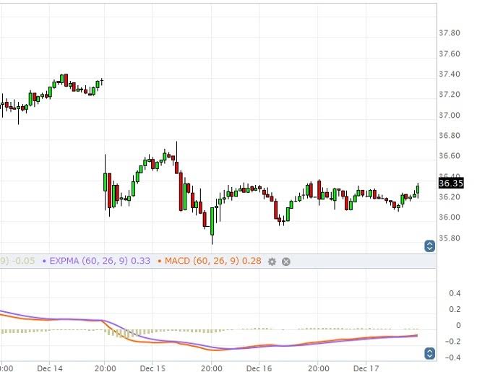
Task: Click the 37.80 price axis label
Action: 450,33
